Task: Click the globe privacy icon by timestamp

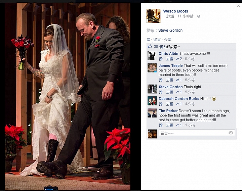Action: click(199, 16)
